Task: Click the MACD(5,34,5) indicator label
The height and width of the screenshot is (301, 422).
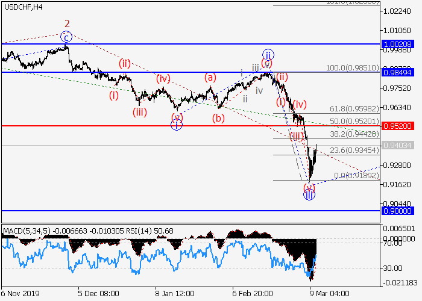Action: click(24, 231)
